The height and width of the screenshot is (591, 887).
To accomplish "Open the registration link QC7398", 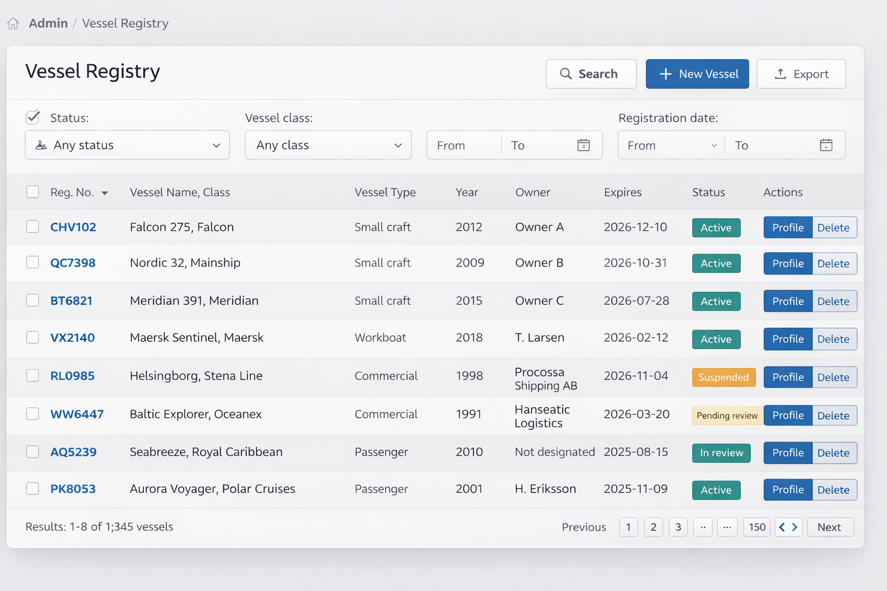I will pos(72,263).
